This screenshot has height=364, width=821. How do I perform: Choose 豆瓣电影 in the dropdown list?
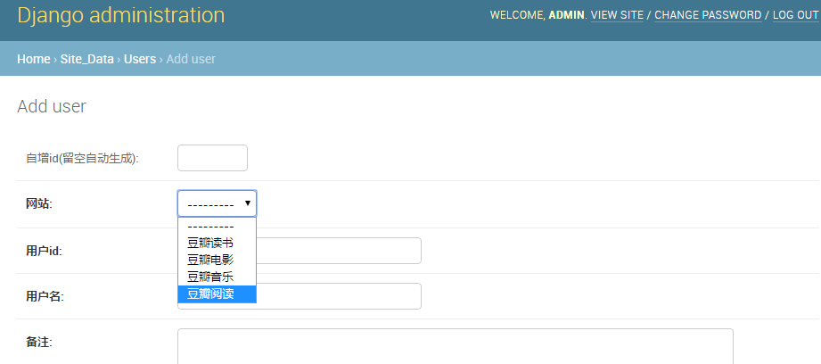click(x=217, y=261)
